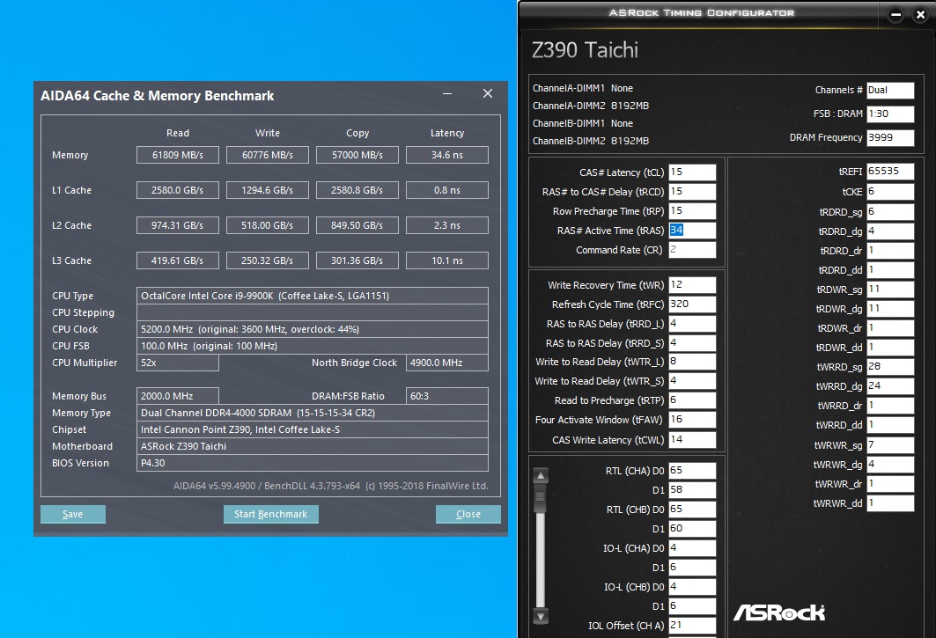936x638 pixels.
Task: Click the Memory Copy result 57000 MB/s
Action: 357,155
